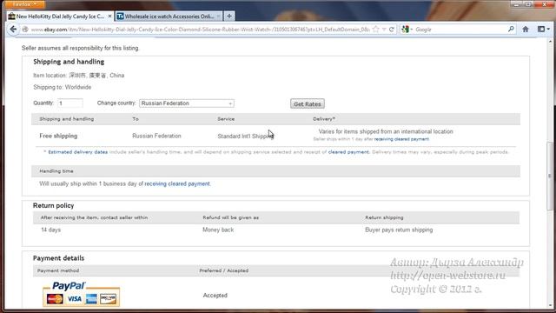Image resolution: width=556 pixels, height=313 pixels.
Task: Open the Firefox application menu button
Action: (x=25, y=4)
